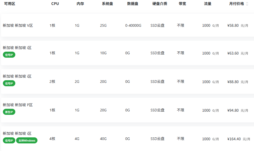Click the 数据盘 column header

pyautogui.click(x=132, y=4)
